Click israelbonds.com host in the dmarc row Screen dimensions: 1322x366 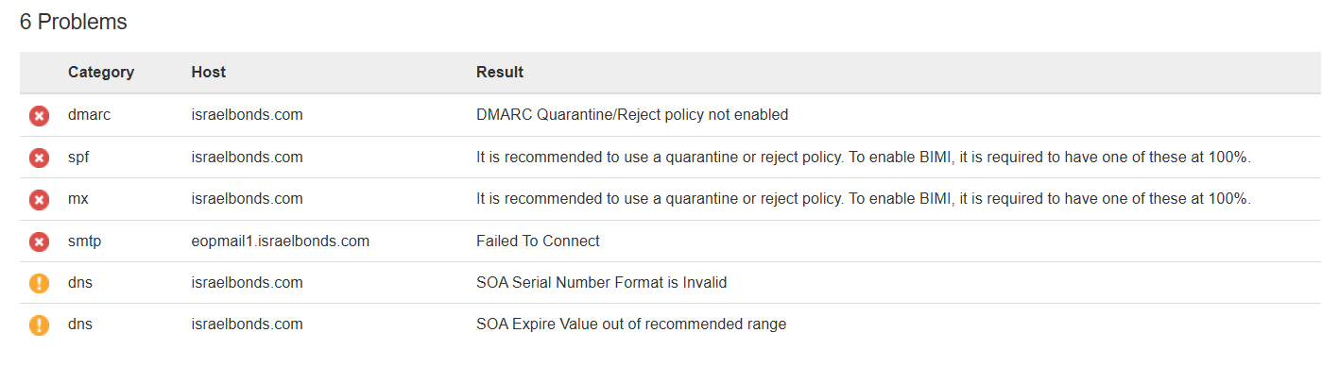tap(247, 115)
